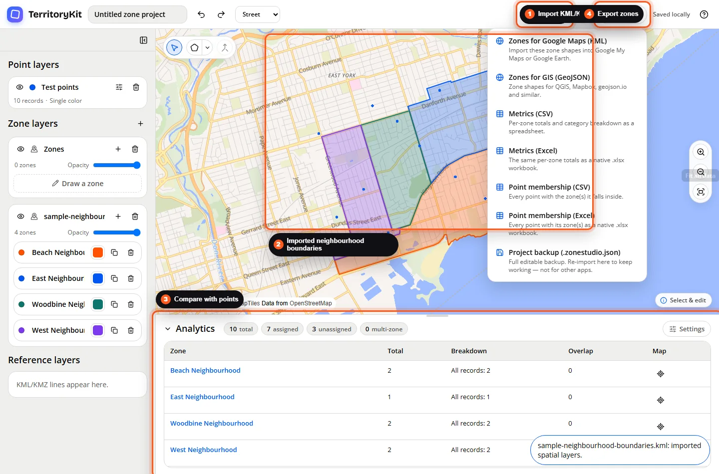Toggle visibility of Zones layer
The width and height of the screenshot is (719, 474).
pos(21,149)
